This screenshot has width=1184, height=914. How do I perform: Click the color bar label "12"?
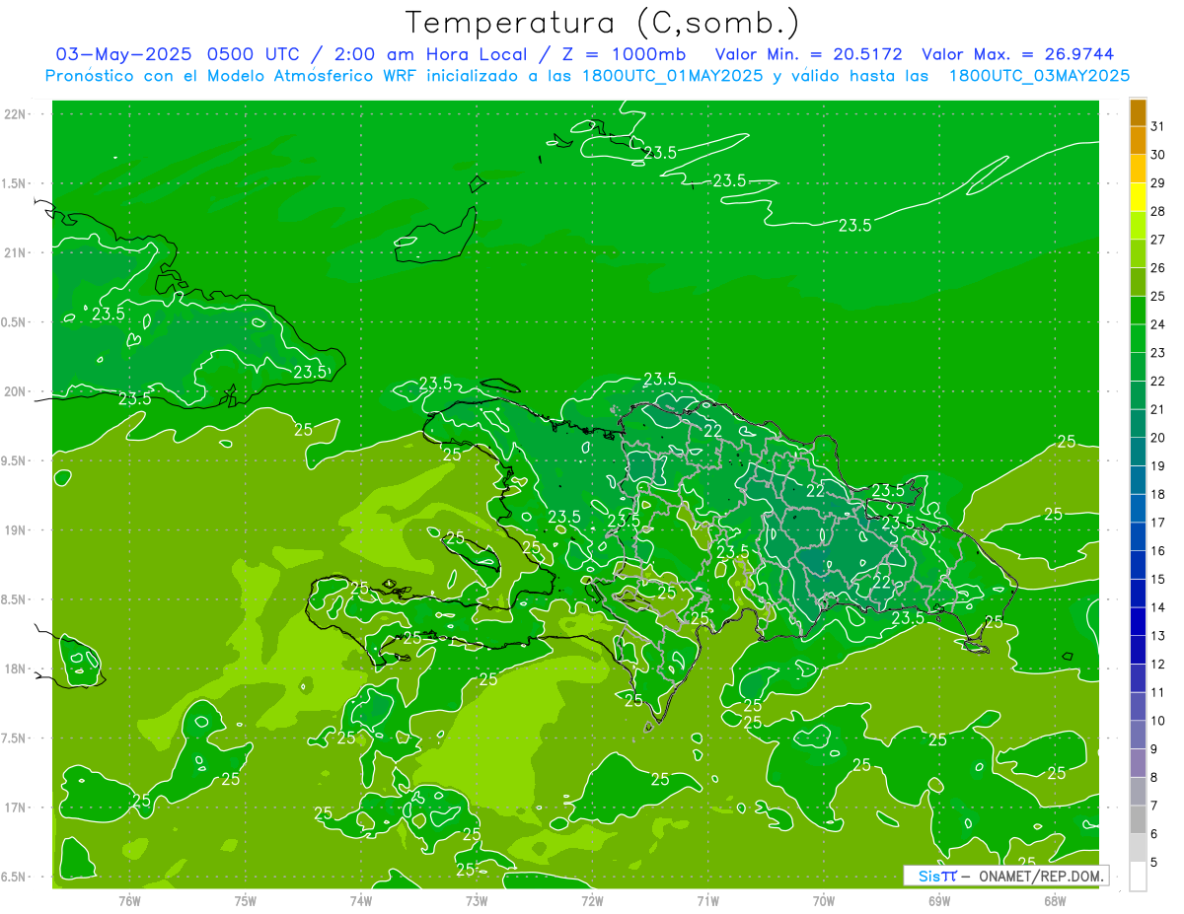1157,665
